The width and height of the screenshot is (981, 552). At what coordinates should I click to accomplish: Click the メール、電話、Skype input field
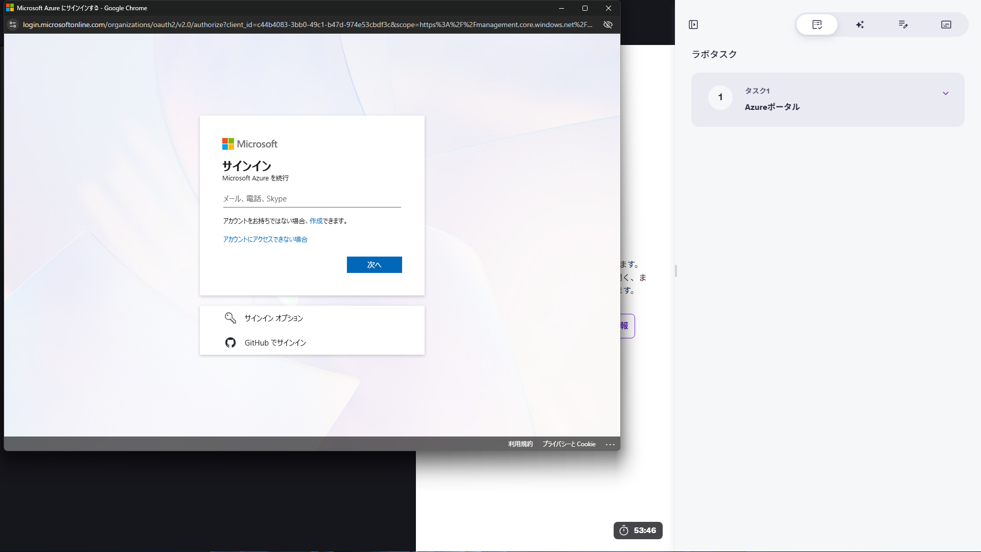pyautogui.click(x=312, y=199)
